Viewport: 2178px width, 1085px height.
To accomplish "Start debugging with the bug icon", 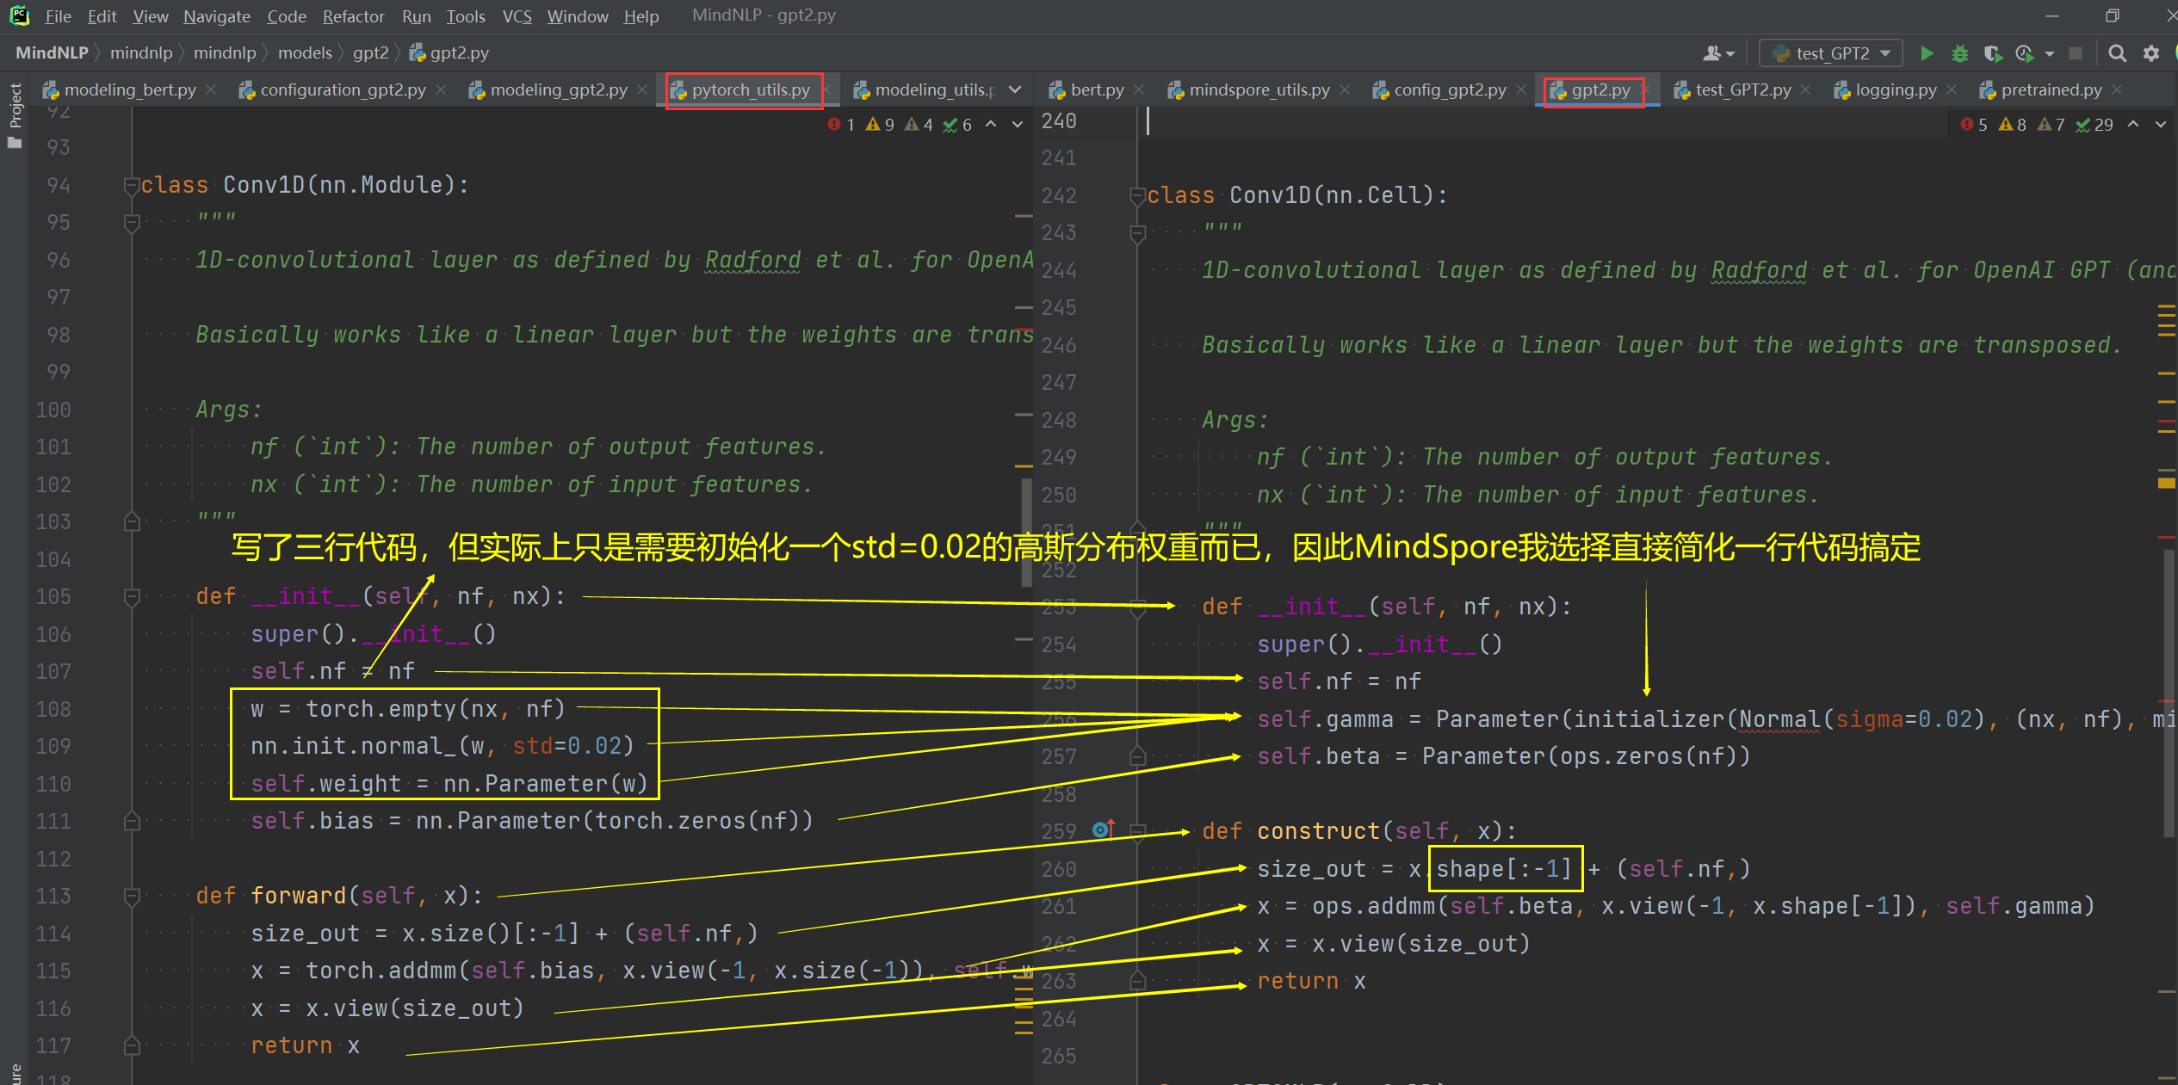I will [1959, 53].
